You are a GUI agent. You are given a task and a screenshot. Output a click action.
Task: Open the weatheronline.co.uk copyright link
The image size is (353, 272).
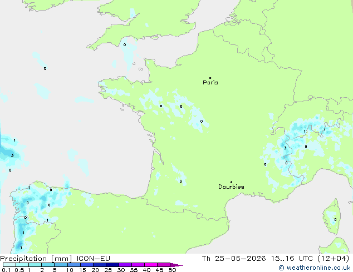pyautogui.click(x=314, y=268)
